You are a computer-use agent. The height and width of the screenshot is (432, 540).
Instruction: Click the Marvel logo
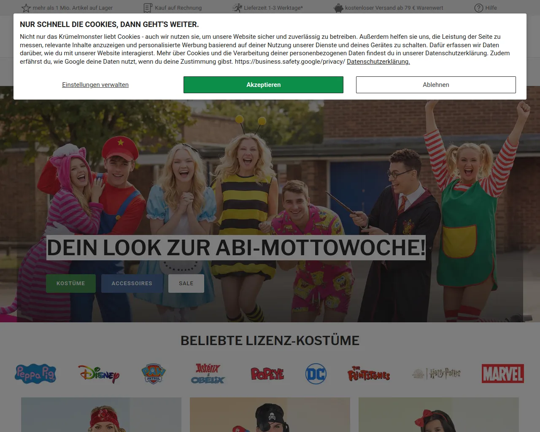tap(503, 373)
